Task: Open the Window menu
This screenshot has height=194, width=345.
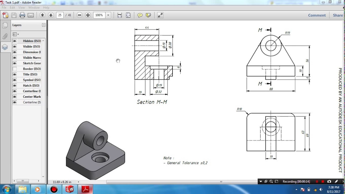Action: point(34,8)
